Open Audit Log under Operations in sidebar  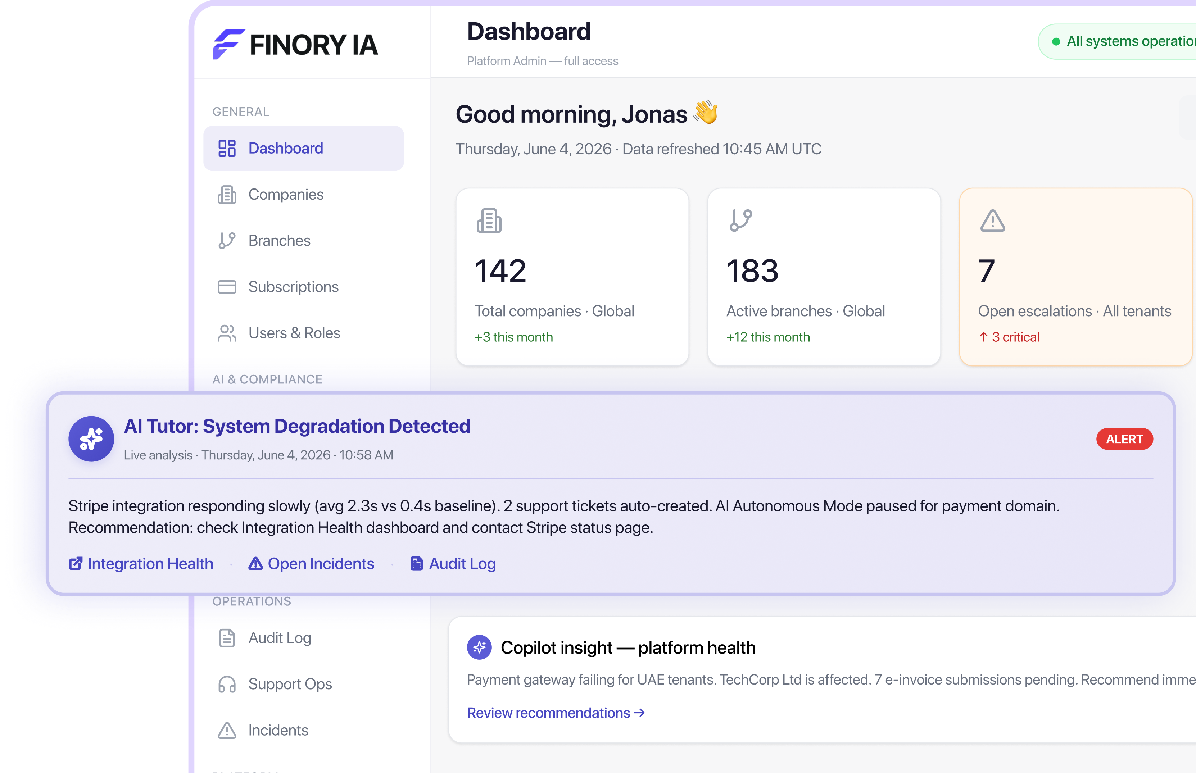[x=303, y=637]
